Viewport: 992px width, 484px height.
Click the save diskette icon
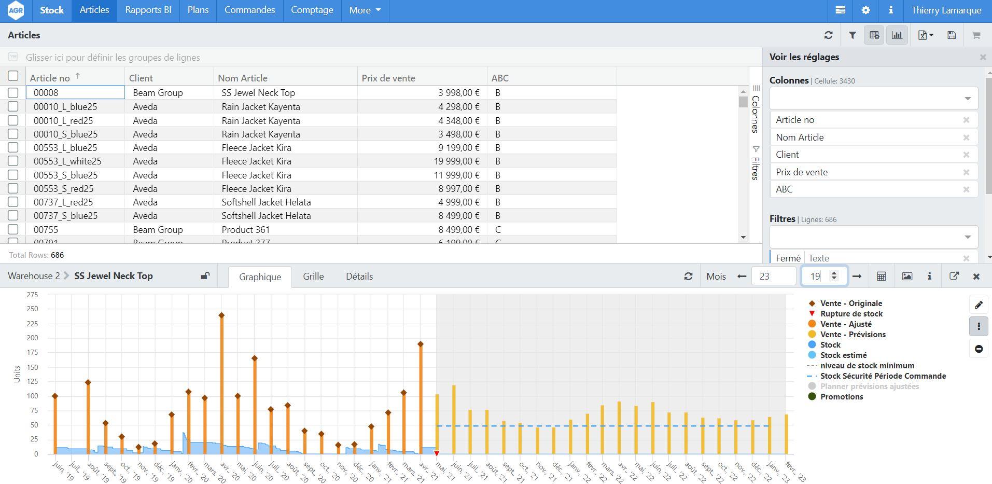952,35
